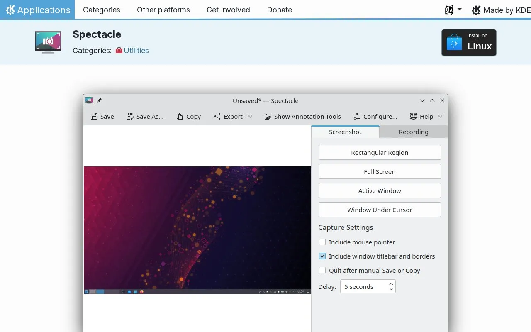Click the Capture Settings heading

point(346,227)
